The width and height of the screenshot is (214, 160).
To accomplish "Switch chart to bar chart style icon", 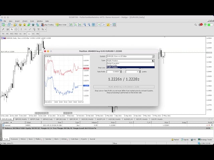I will click(x=71, y=25).
